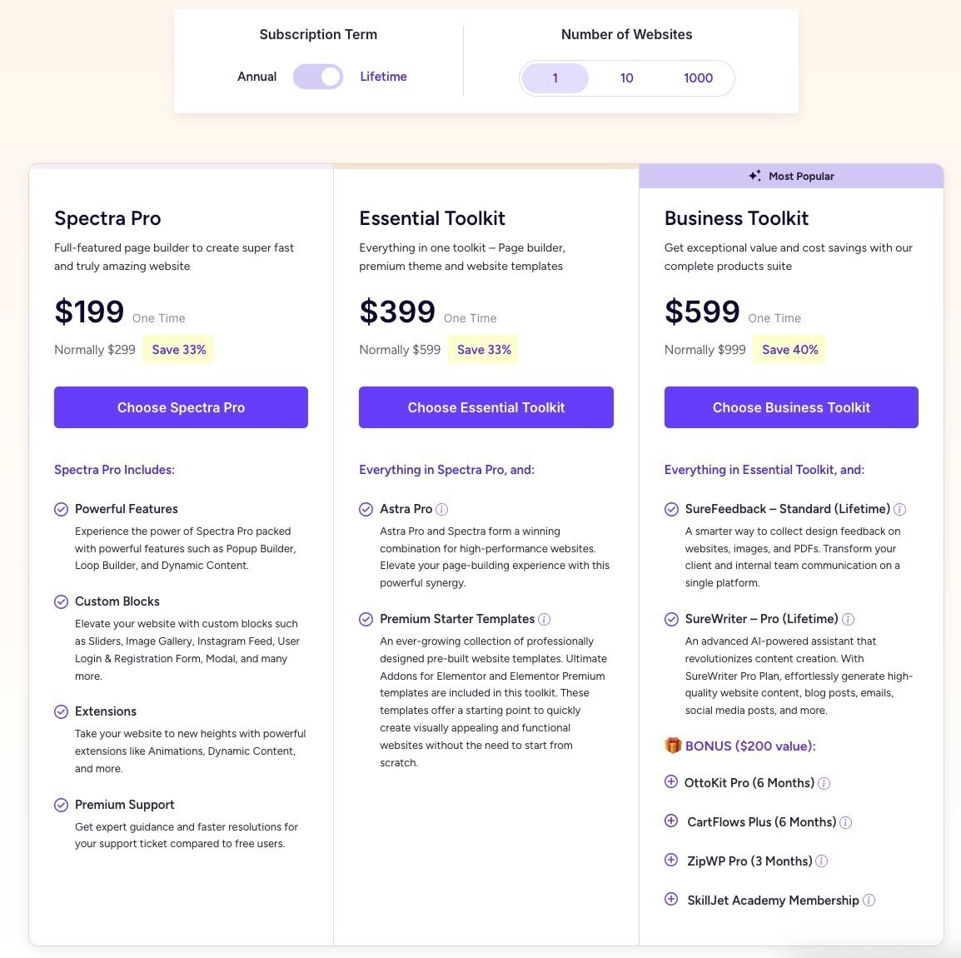Click Choose Essential Toolkit button
The image size is (961, 958).
pyautogui.click(x=486, y=407)
